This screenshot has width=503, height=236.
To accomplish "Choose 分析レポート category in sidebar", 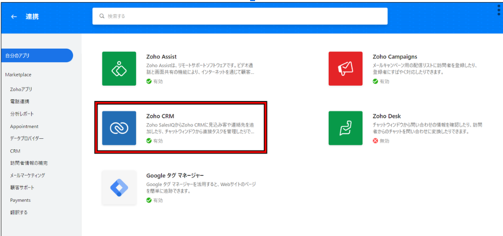I will [22, 114].
